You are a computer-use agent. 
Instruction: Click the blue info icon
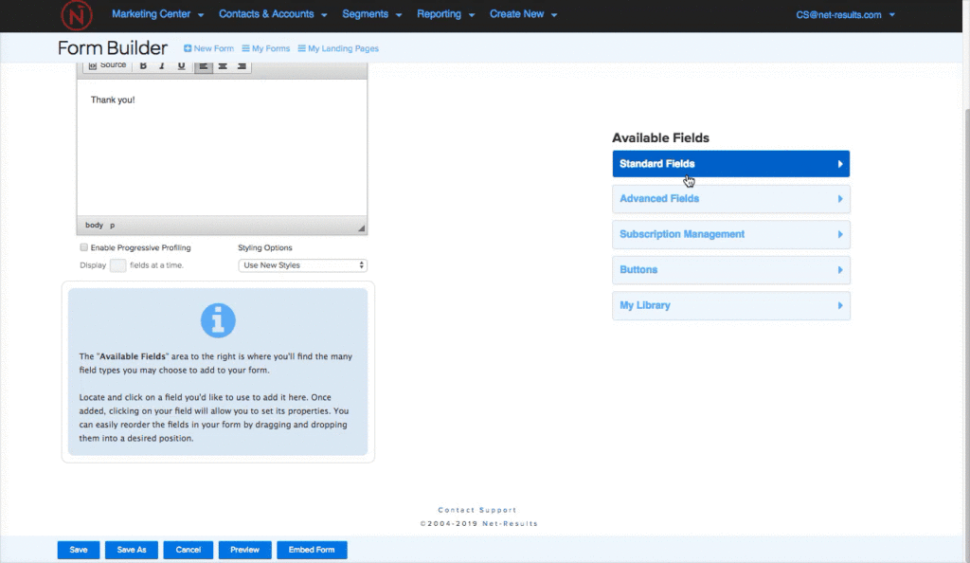pos(218,320)
